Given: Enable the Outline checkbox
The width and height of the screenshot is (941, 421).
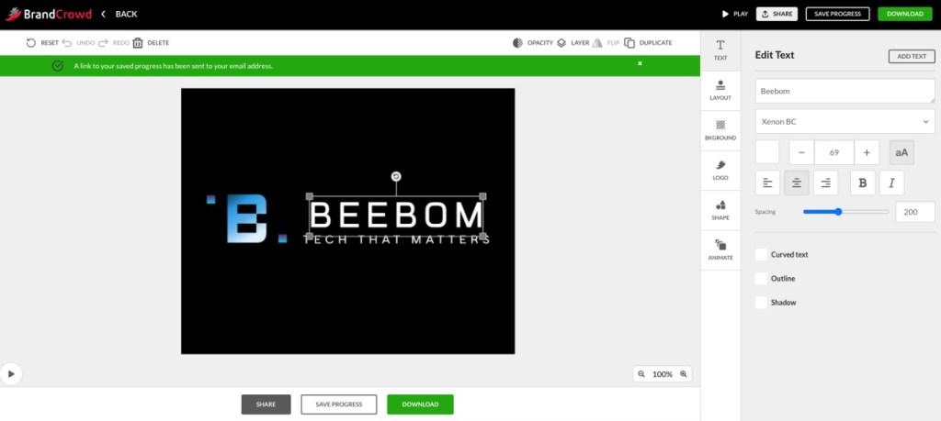Looking at the screenshot, I should click(761, 279).
